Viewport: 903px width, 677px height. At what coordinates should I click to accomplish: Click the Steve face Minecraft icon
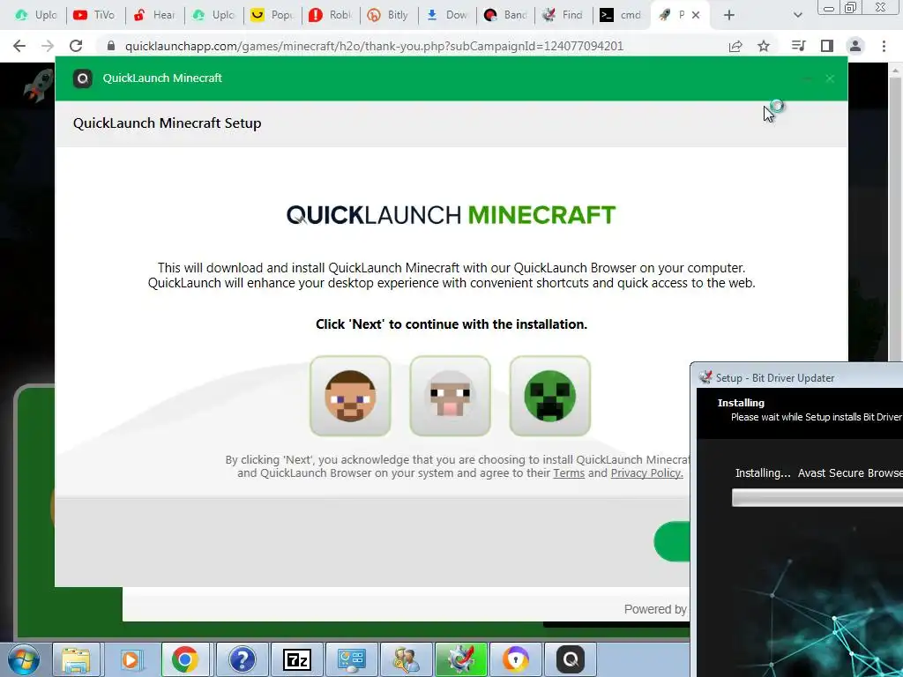coord(350,396)
